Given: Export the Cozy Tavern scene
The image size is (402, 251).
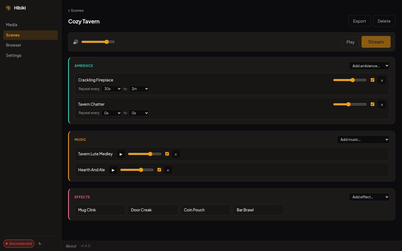Looking at the screenshot, I should coord(359,21).
